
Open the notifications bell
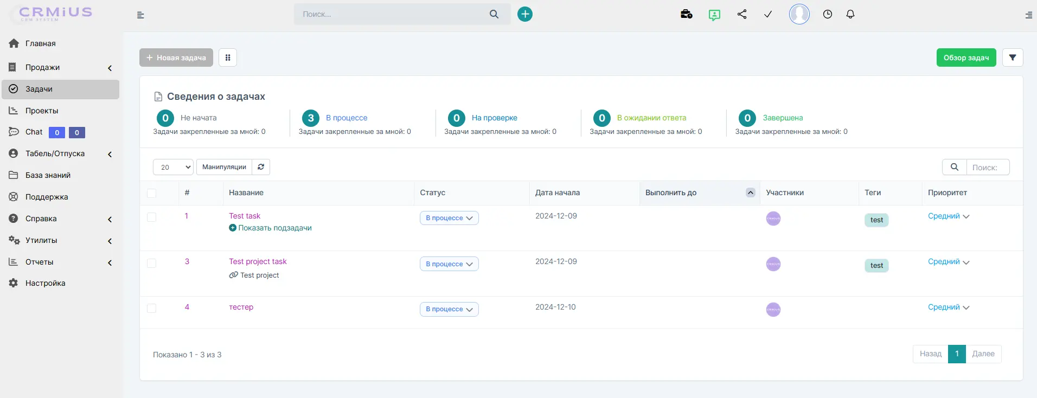(850, 14)
